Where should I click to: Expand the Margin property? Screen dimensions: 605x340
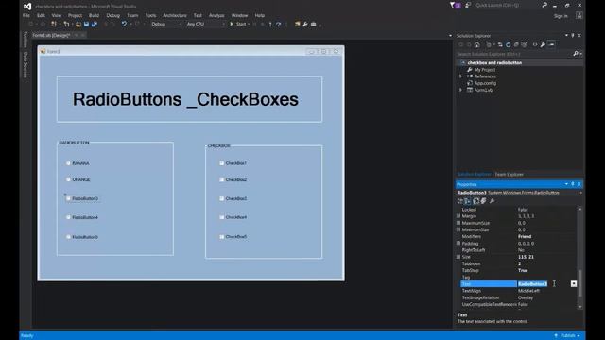point(458,216)
